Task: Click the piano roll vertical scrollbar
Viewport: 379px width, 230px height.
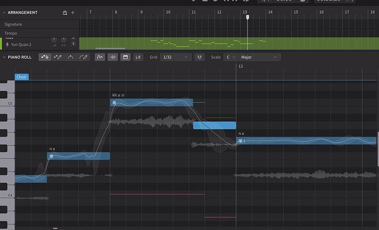Action: 378,149
